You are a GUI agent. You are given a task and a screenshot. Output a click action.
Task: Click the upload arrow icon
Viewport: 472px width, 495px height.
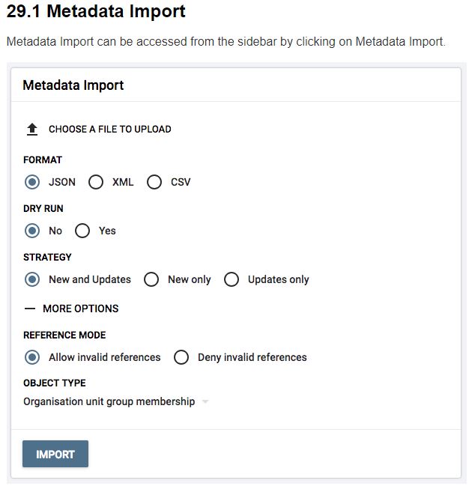(32, 129)
